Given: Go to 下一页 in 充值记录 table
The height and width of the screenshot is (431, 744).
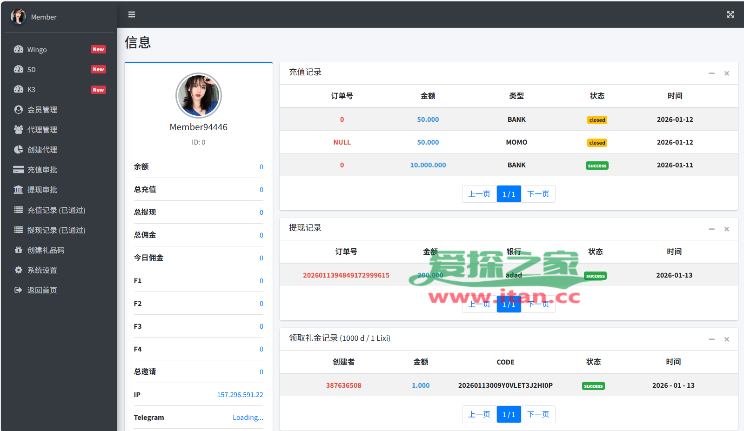Looking at the screenshot, I should (x=538, y=194).
